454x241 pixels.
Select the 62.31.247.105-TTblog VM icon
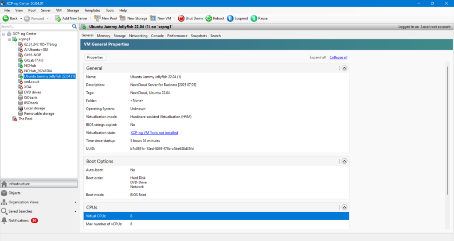coord(20,44)
